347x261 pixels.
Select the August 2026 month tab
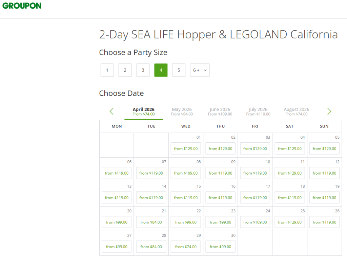point(297,112)
